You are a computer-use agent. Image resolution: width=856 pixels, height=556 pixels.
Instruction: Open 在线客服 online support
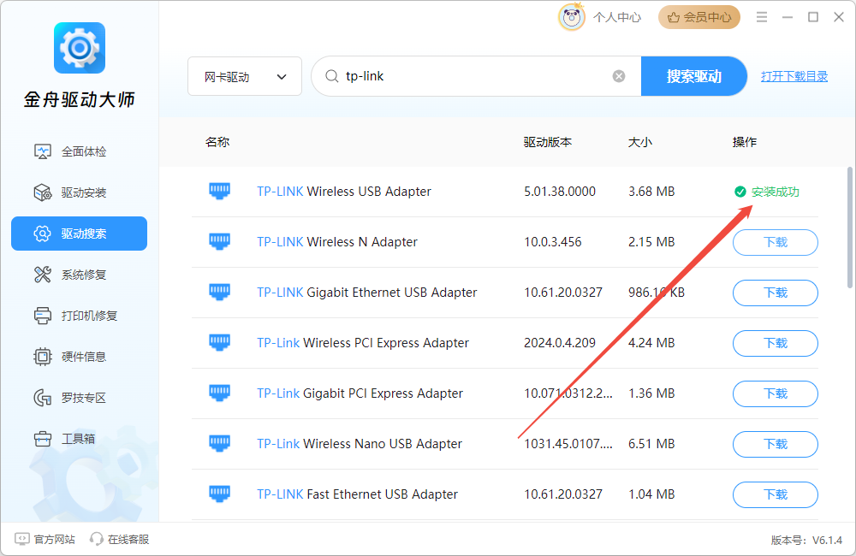[120, 539]
